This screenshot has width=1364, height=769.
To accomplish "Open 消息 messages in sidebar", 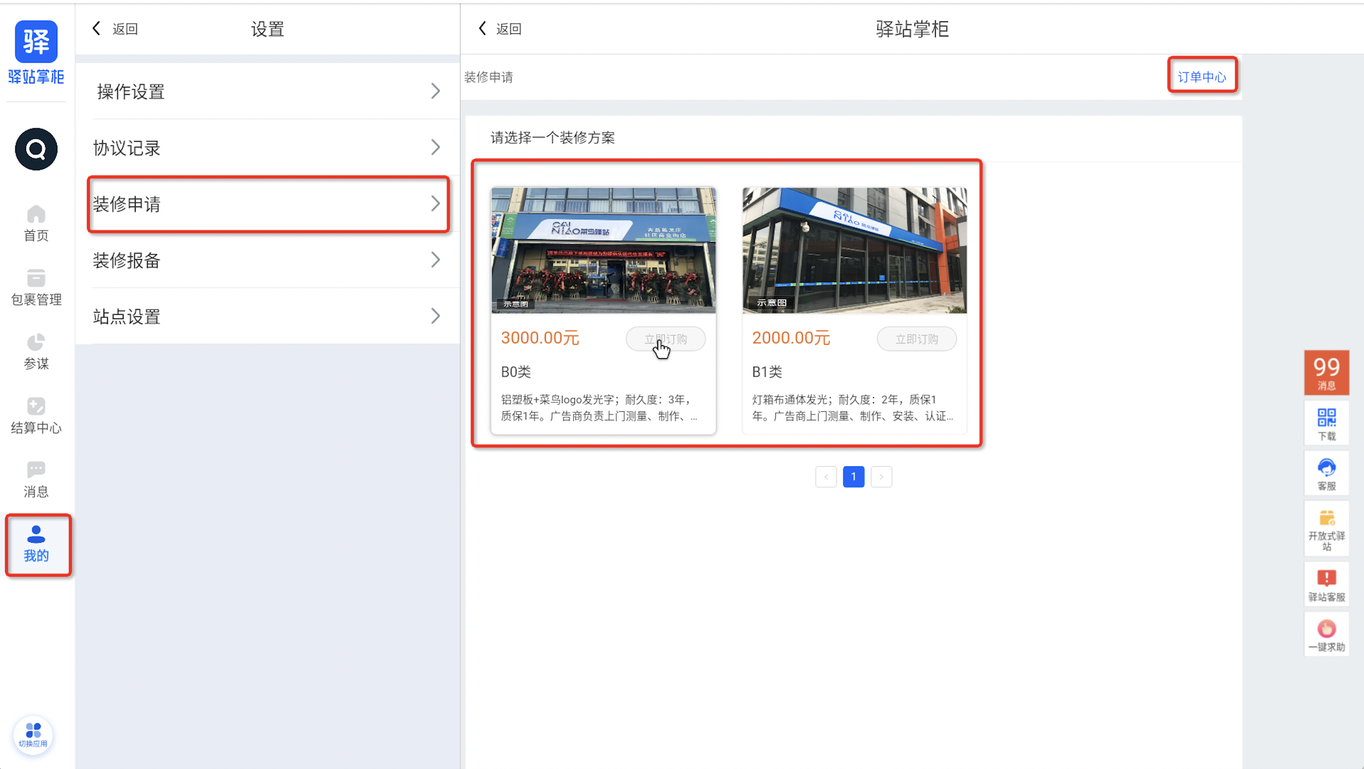I will [36, 479].
